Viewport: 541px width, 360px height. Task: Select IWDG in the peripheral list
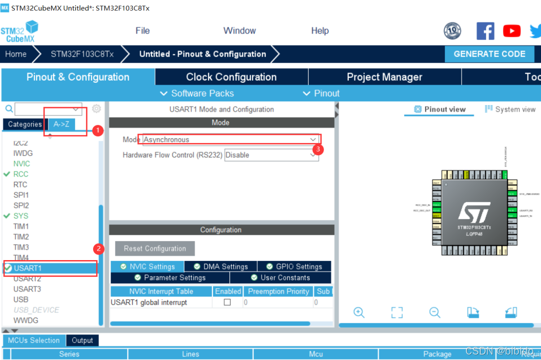click(23, 153)
